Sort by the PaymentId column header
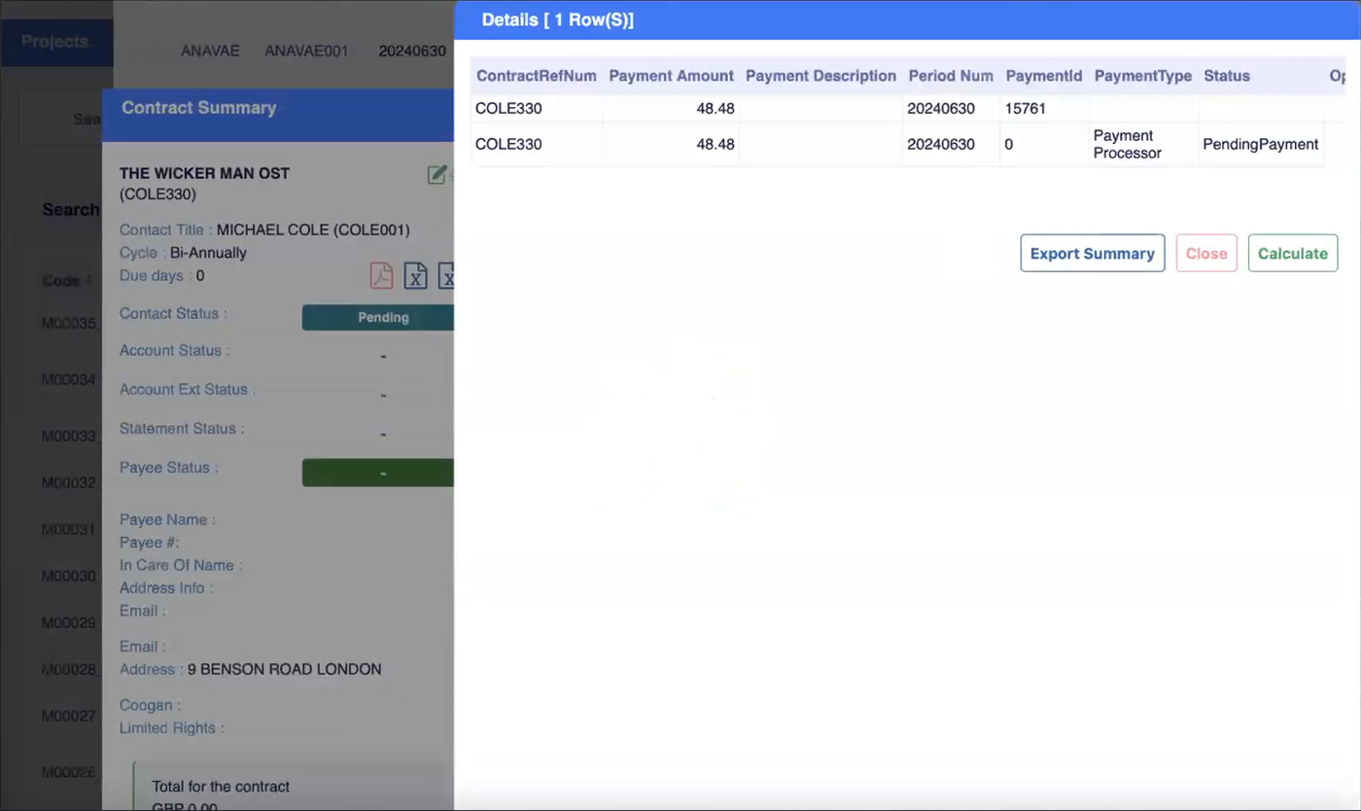This screenshot has width=1361, height=811. [1043, 76]
